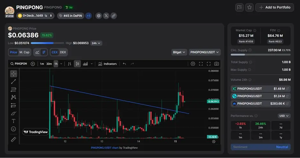Select the line chart style icon

37,52
